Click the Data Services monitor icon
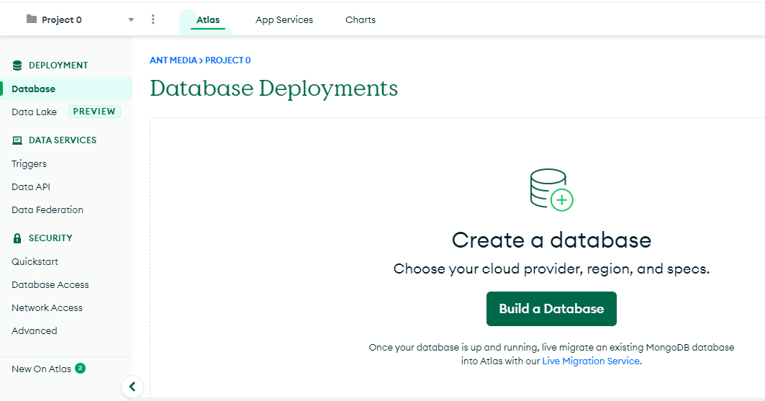 pos(17,140)
